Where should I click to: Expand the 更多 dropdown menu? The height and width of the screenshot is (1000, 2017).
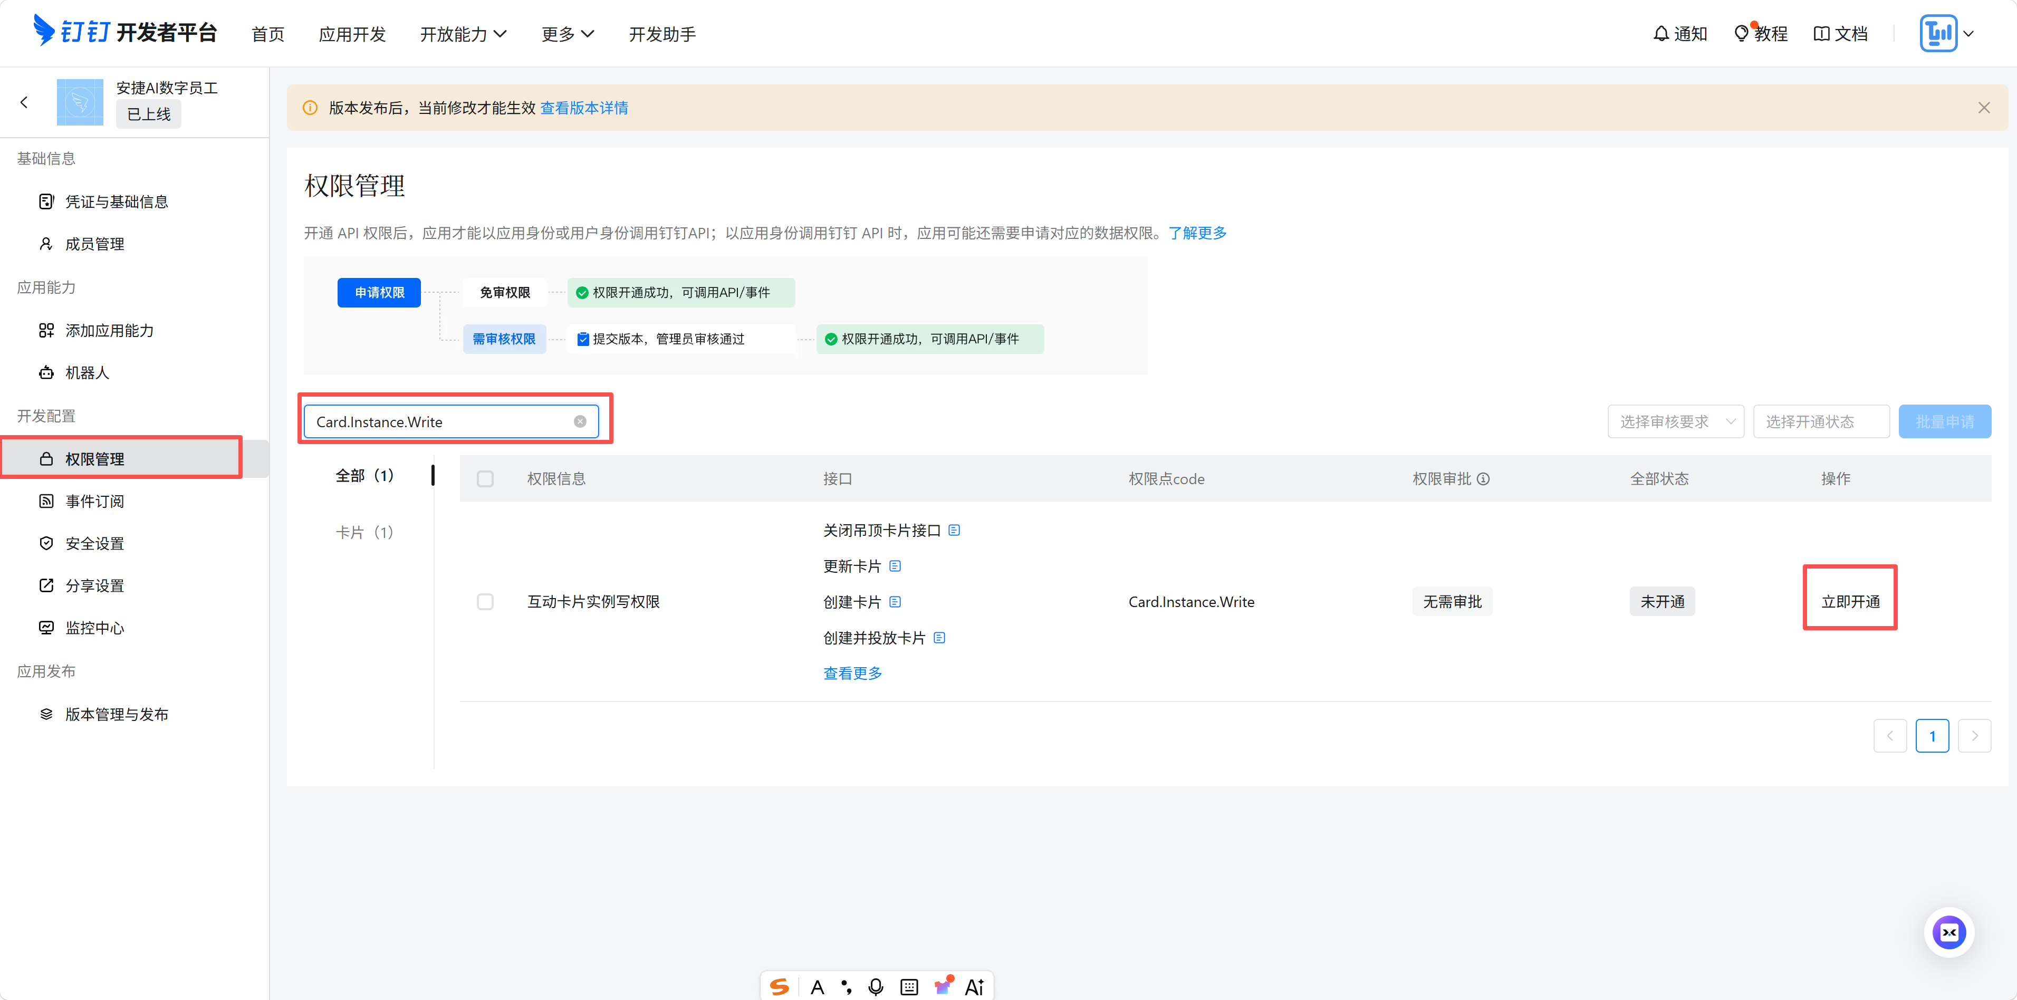click(568, 34)
